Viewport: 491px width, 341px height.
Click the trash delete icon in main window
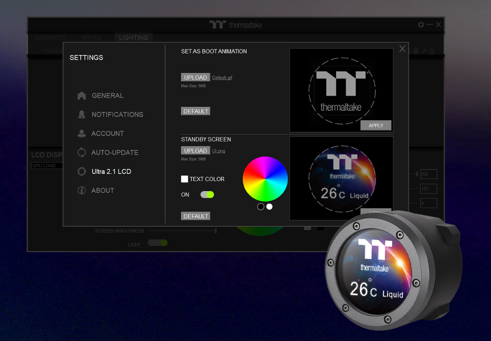click(432, 51)
